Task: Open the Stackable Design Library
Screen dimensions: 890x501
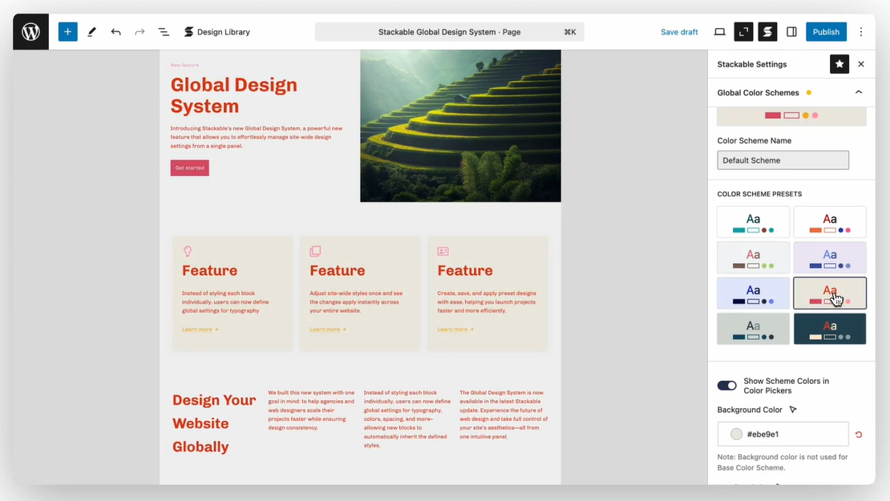Action: click(217, 31)
